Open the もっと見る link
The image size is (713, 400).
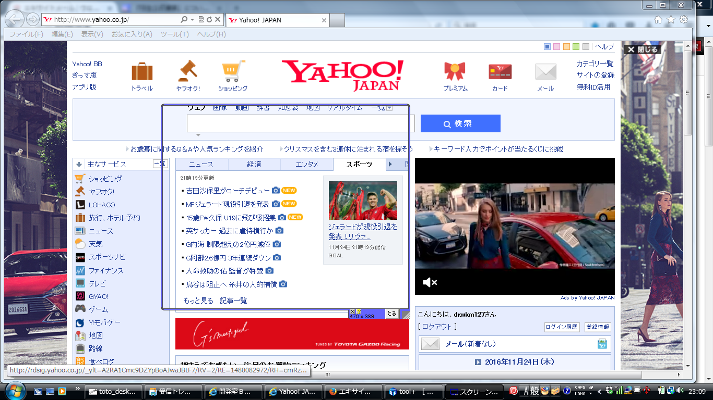click(198, 301)
